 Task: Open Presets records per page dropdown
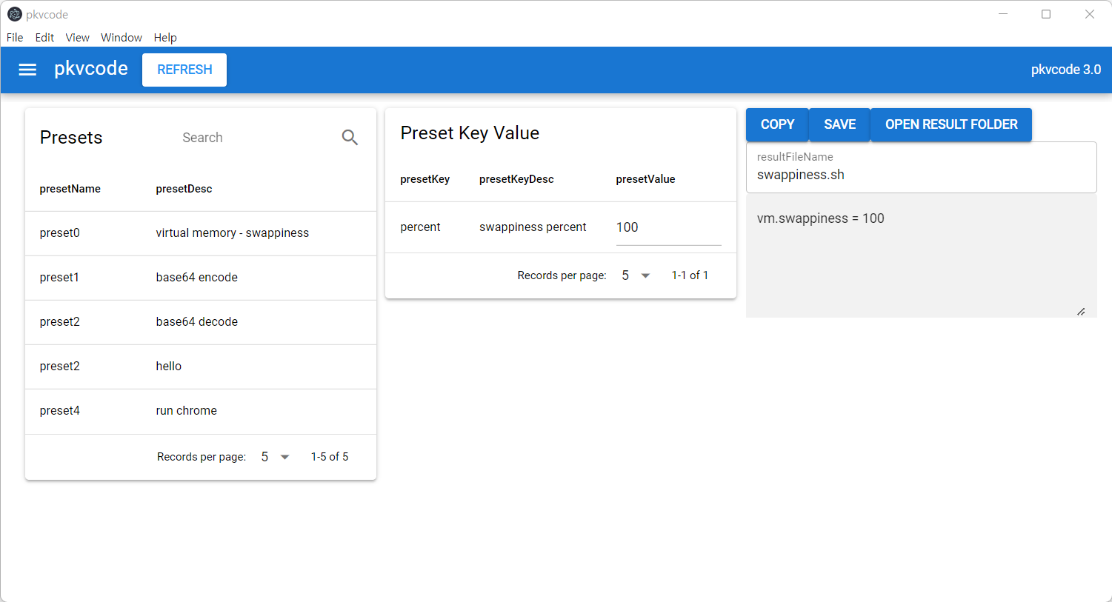coord(275,457)
